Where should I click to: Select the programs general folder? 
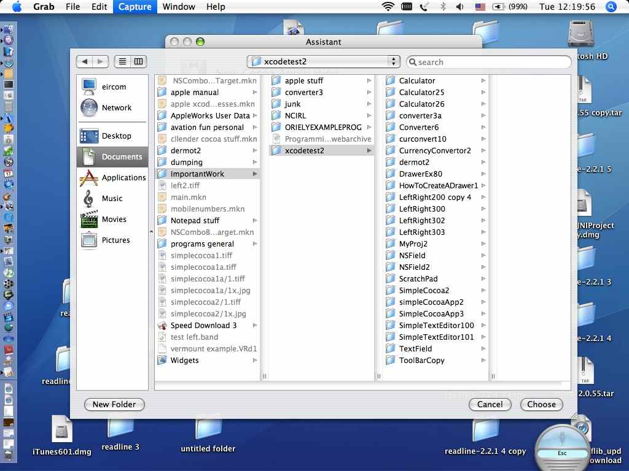207,243
